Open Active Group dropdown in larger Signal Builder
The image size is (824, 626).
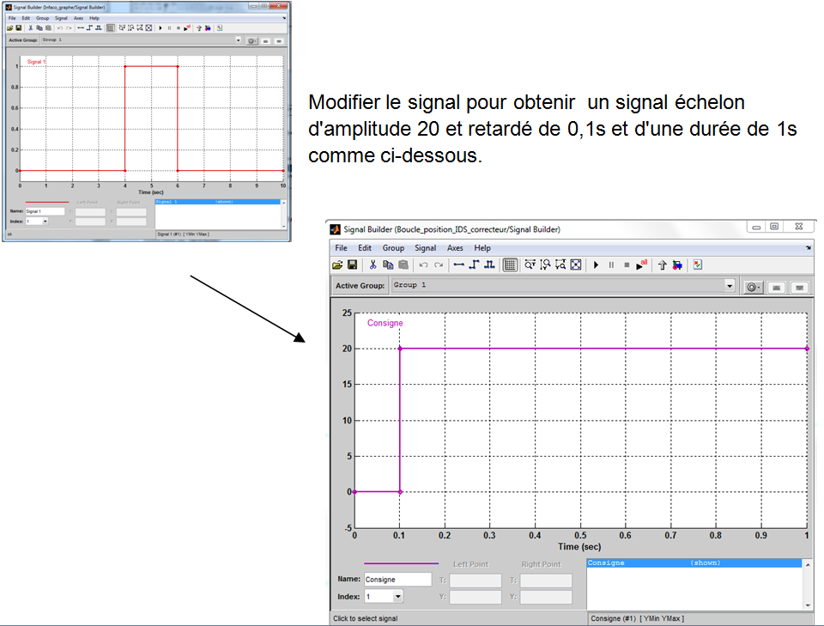[x=730, y=286]
